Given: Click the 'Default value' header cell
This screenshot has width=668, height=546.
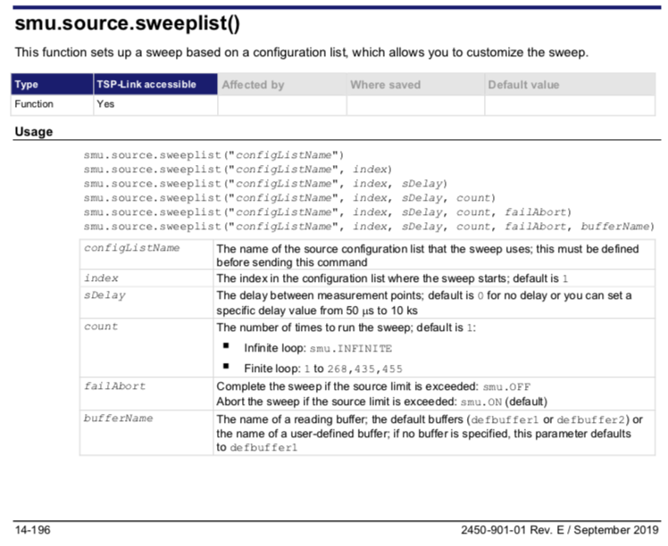Looking at the screenshot, I should (x=570, y=84).
